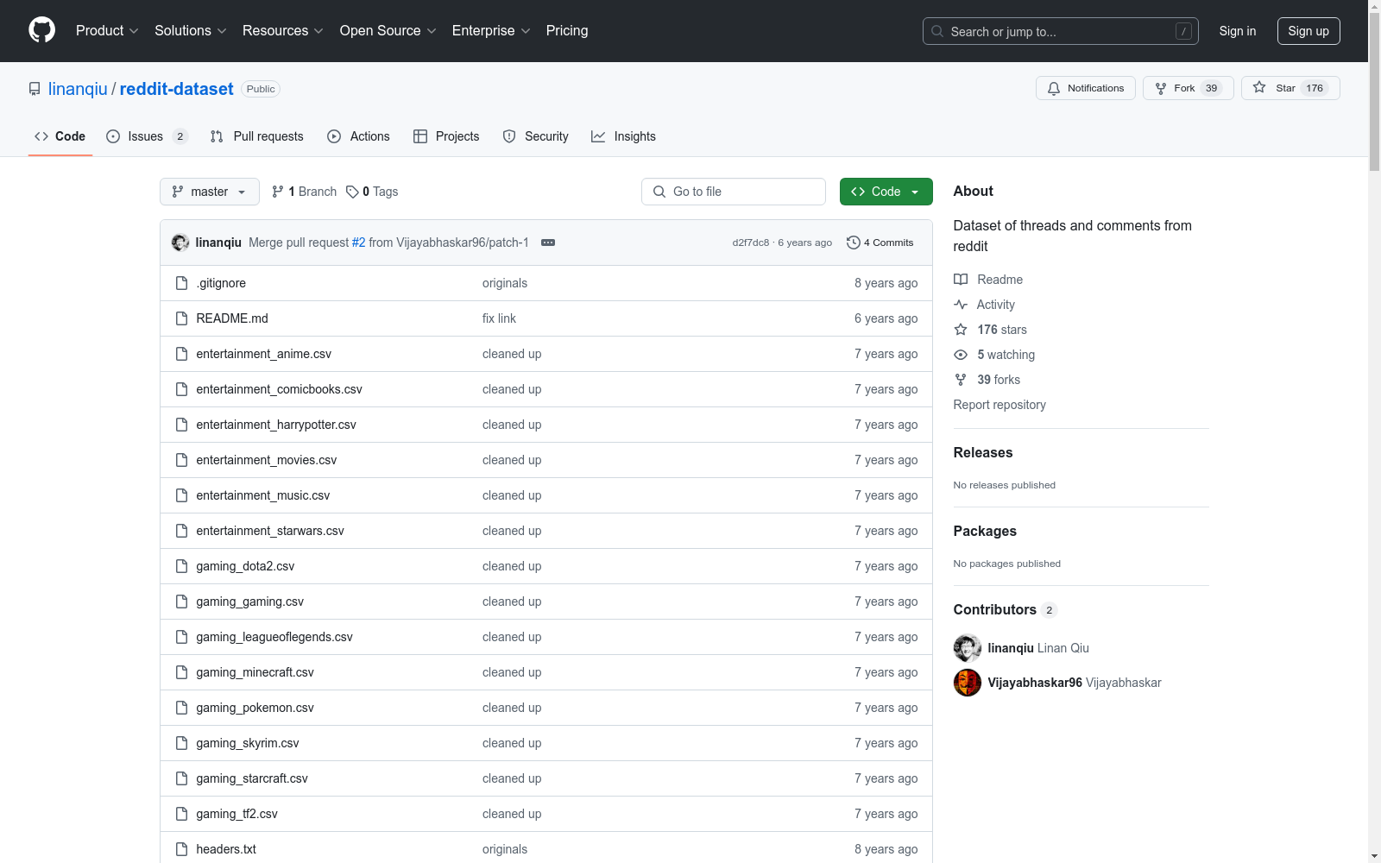The width and height of the screenshot is (1381, 863).
Task: Open the Product dropdown menu
Action: click(107, 30)
